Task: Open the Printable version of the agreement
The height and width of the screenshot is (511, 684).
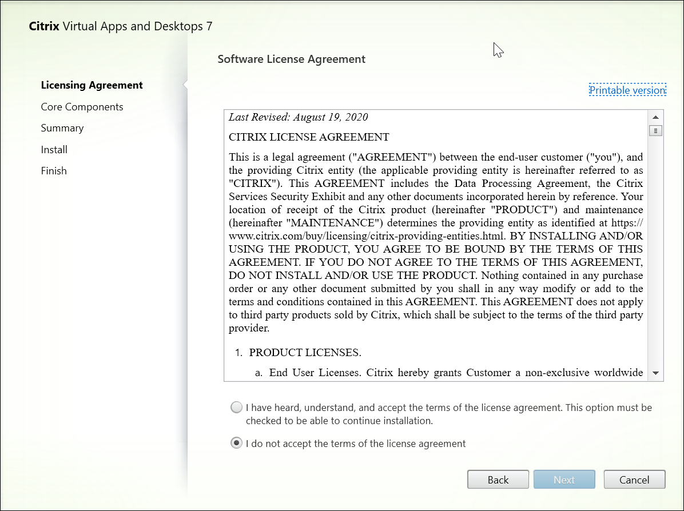Action: point(627,90)
